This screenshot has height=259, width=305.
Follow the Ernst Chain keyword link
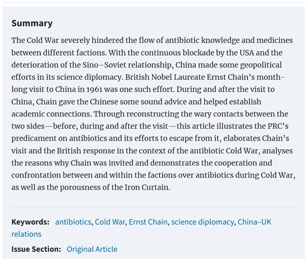pos(148,222)
